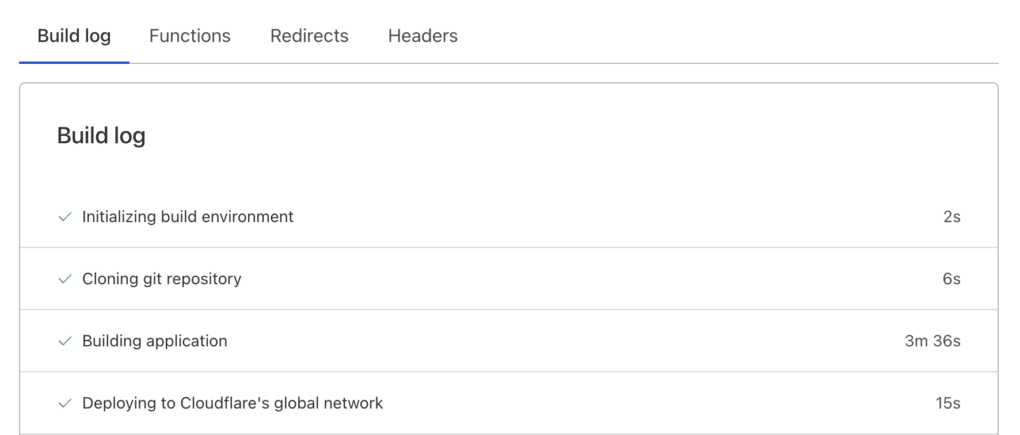Click the checkmark next to Cloning git repository
This screenshot has height=435, width=1020.
point(65,279)
